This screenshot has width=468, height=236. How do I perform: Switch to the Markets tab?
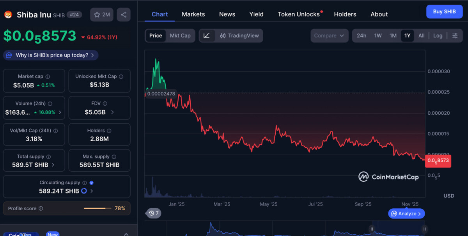pos(193,14)
